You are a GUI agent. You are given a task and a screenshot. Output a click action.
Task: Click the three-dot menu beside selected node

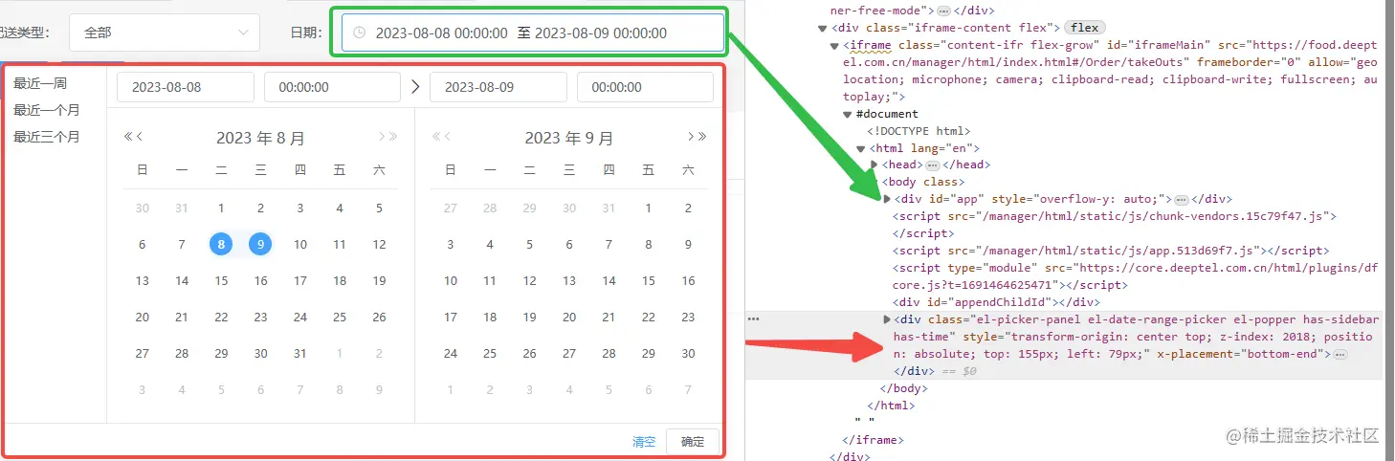(x=754, y=319)
